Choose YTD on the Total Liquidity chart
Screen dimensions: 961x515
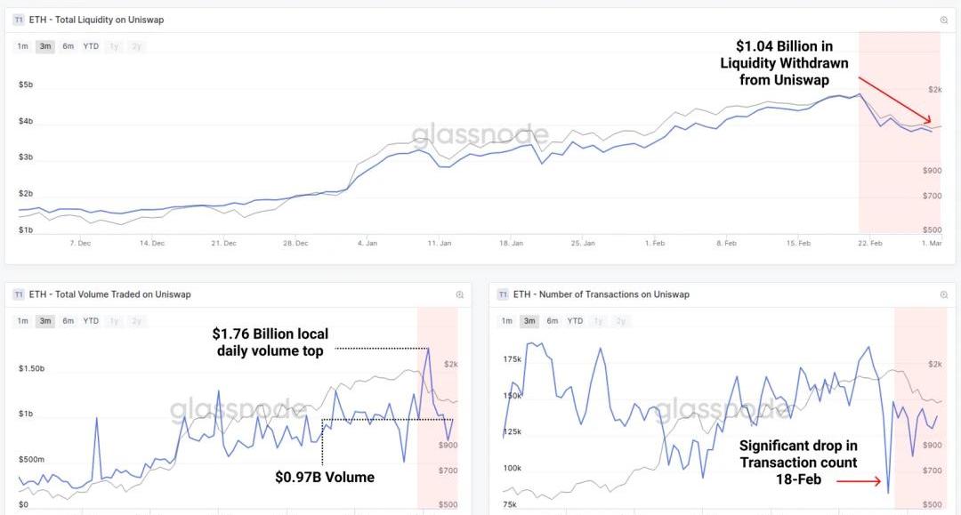coord(91,46)
